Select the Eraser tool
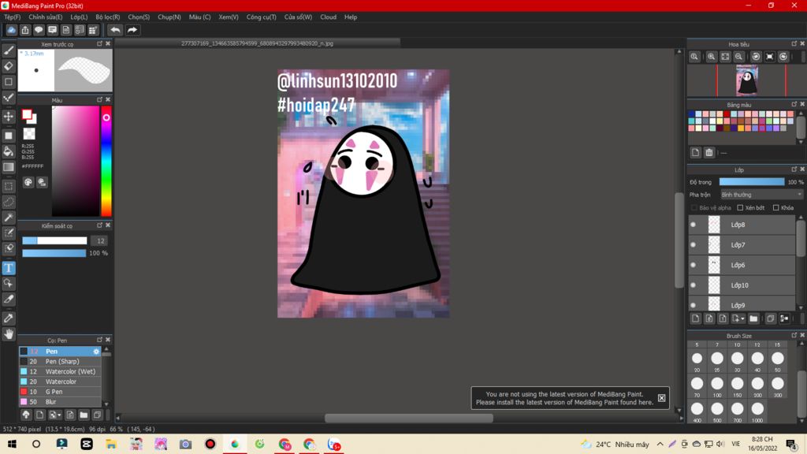 tap(9, 66)
